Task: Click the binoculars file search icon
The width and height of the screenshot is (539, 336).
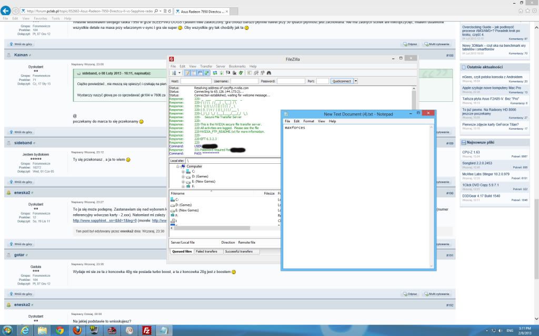Action: coord(268,73)
